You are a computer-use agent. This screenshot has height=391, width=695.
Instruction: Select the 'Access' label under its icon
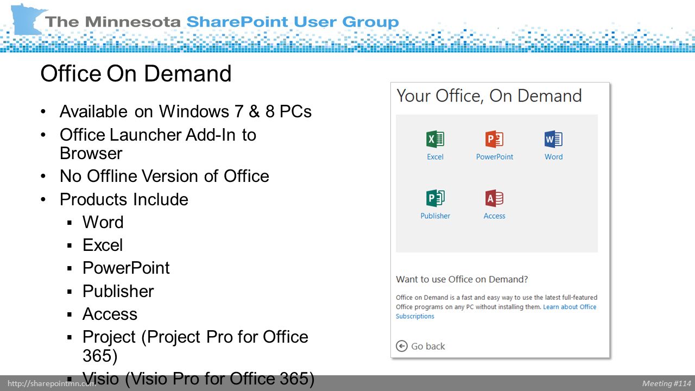[x=494, y=216]
